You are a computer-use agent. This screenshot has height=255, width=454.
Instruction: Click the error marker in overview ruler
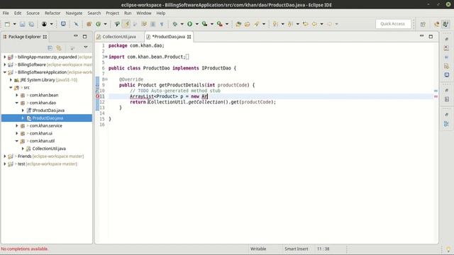[436, 96]
